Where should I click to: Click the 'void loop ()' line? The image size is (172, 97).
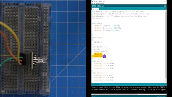tap(98, 37)
